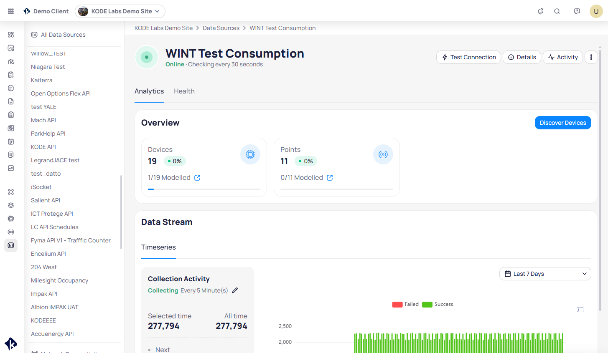Click the KODE logo beside Demo Client
The image size is (608, 353).
27,11
